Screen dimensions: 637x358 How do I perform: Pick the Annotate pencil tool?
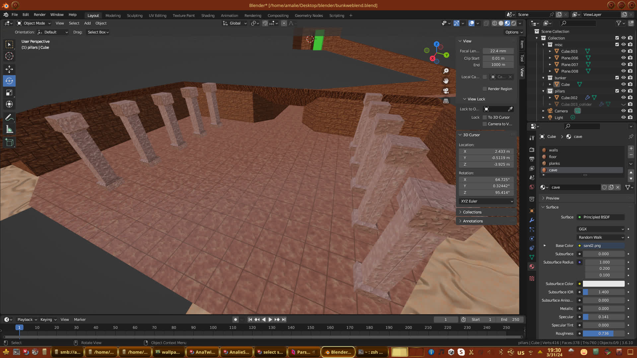9,117
